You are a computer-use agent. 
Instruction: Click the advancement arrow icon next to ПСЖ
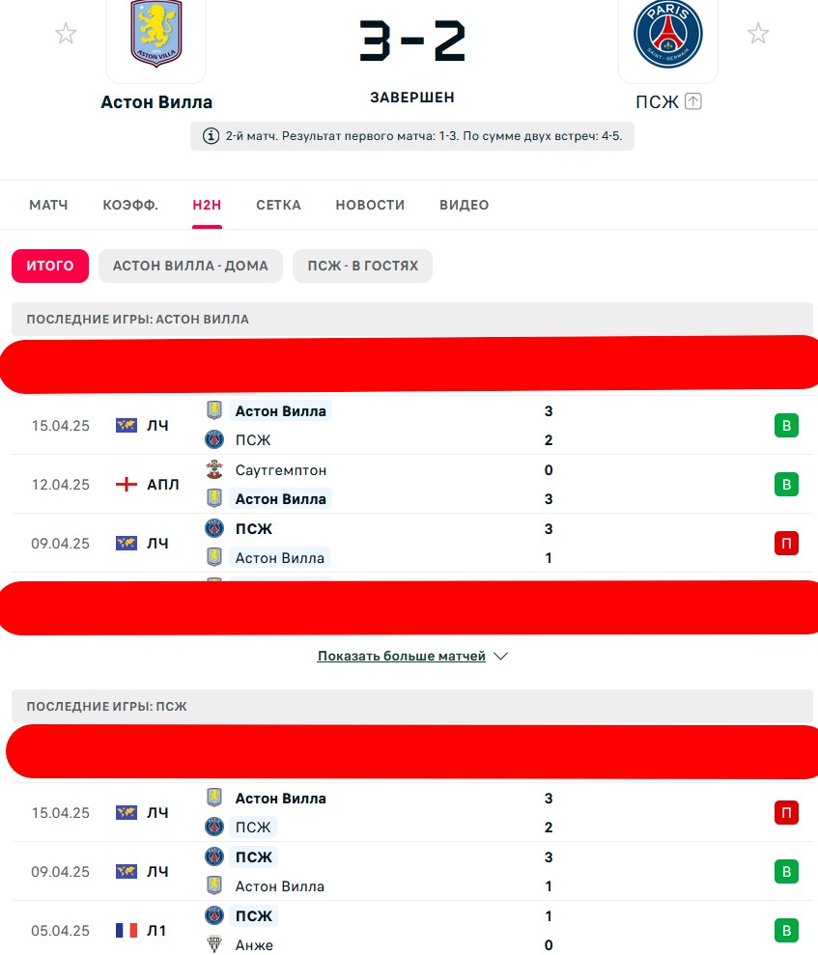point(693,101)
